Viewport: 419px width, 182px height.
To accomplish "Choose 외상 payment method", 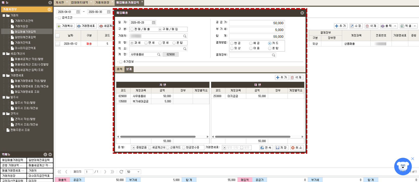I will coord(232,48).
